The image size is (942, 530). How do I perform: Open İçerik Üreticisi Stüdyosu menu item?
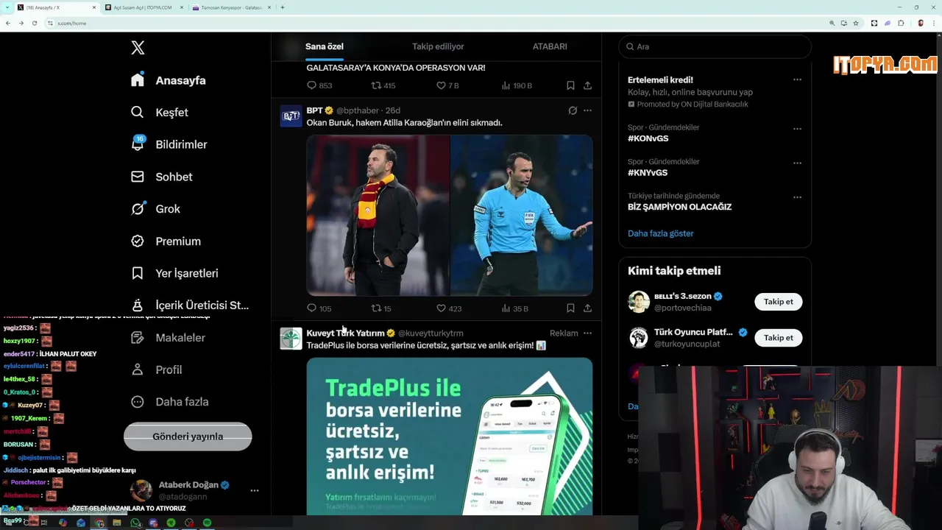coord(190,305)
